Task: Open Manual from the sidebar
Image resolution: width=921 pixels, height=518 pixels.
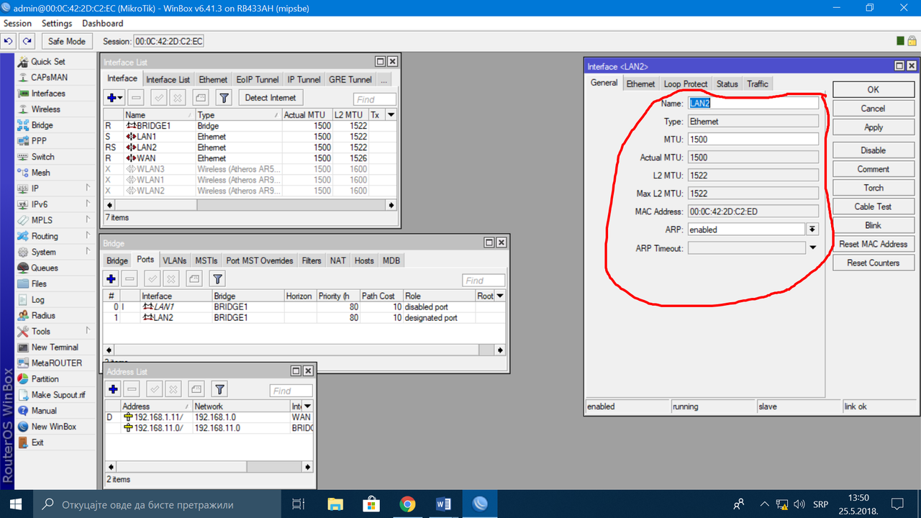Action: point(44,410)
